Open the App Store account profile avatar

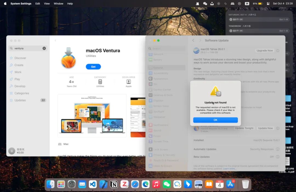tap(12, 151)
